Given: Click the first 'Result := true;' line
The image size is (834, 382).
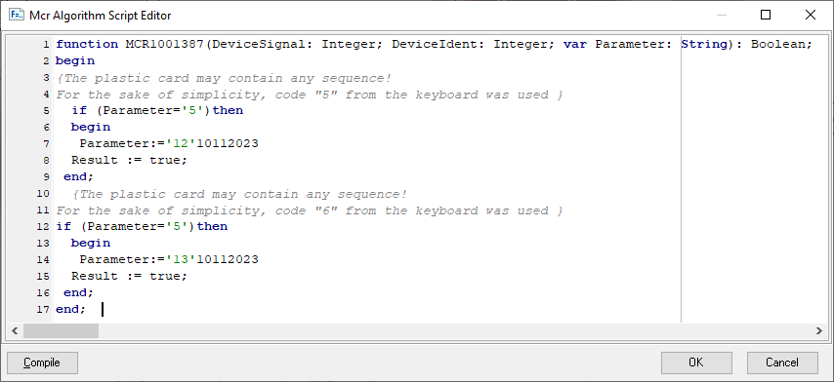Looking at the screenshot, I should coord(129,160).
